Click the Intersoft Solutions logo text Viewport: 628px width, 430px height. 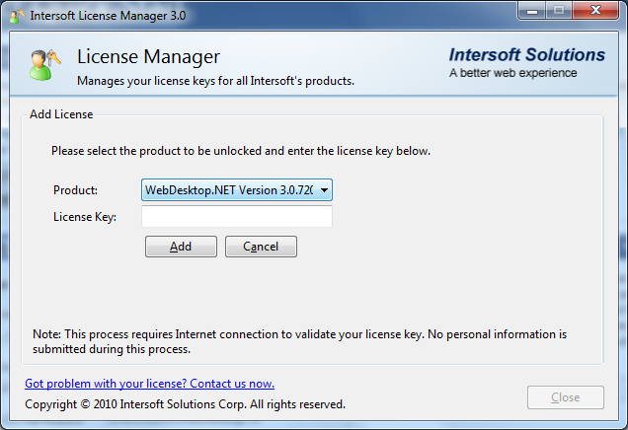(x=526, y=55)
